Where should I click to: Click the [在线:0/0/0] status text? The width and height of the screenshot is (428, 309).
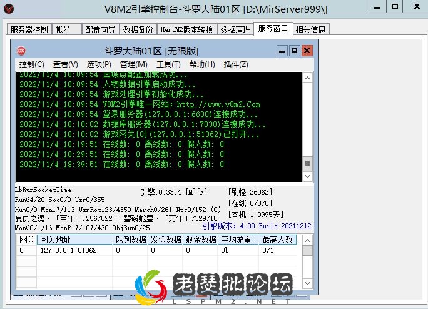[x=250, y=203]
